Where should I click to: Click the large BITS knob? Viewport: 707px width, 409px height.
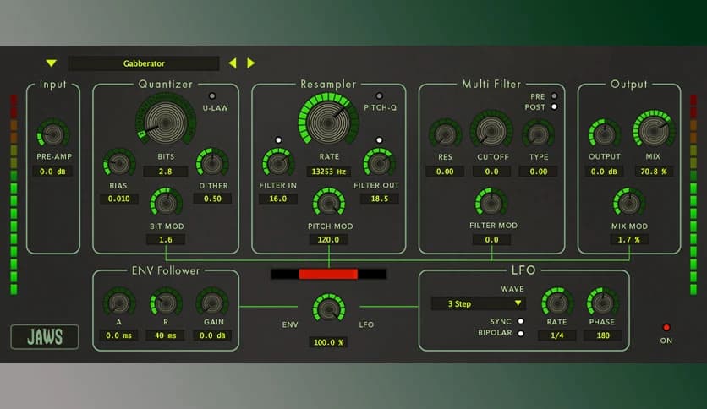[166, 121]
